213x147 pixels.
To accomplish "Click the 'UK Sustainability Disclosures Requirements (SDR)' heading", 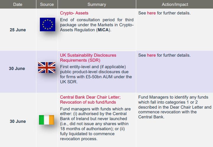I will click(88, 58).
